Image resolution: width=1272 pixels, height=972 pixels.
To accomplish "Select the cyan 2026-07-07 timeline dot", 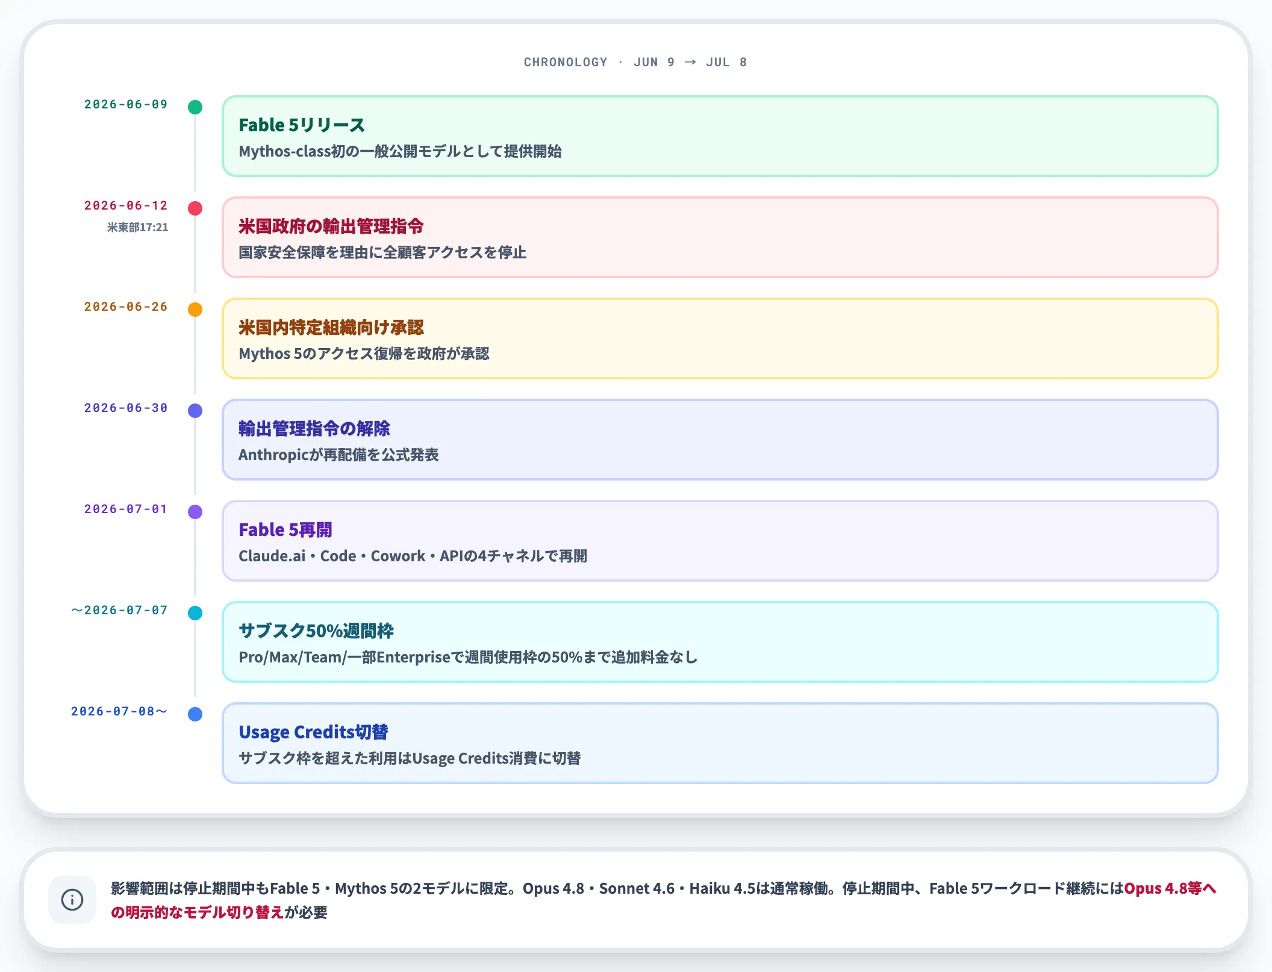I will pos(195,613).
